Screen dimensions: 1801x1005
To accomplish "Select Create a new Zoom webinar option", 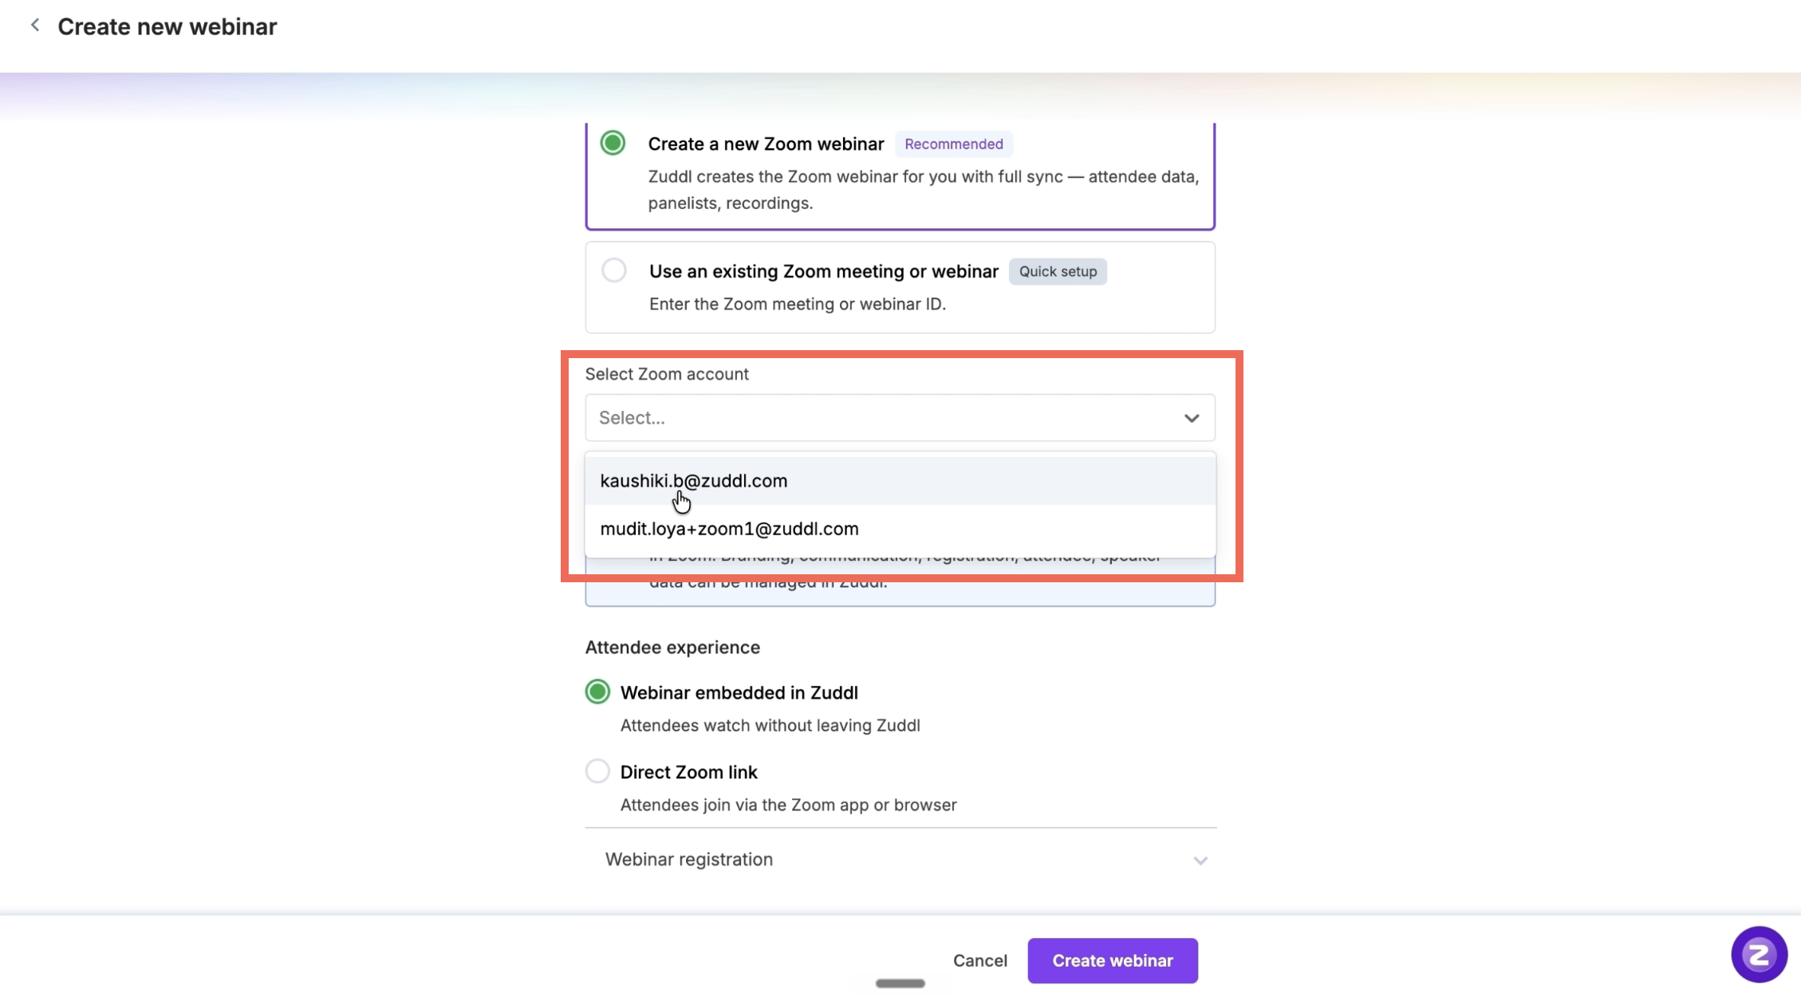I will 613,143.
